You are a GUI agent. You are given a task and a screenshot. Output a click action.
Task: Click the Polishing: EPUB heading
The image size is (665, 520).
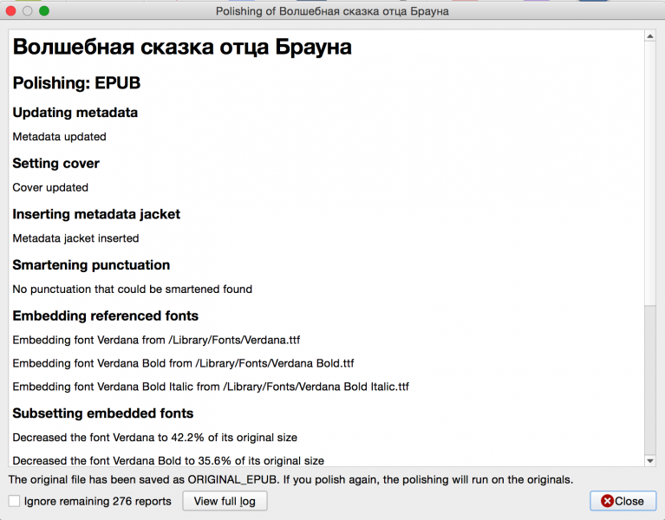point(76,83)
